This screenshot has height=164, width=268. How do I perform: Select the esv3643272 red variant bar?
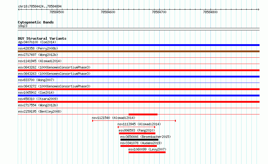139,89
